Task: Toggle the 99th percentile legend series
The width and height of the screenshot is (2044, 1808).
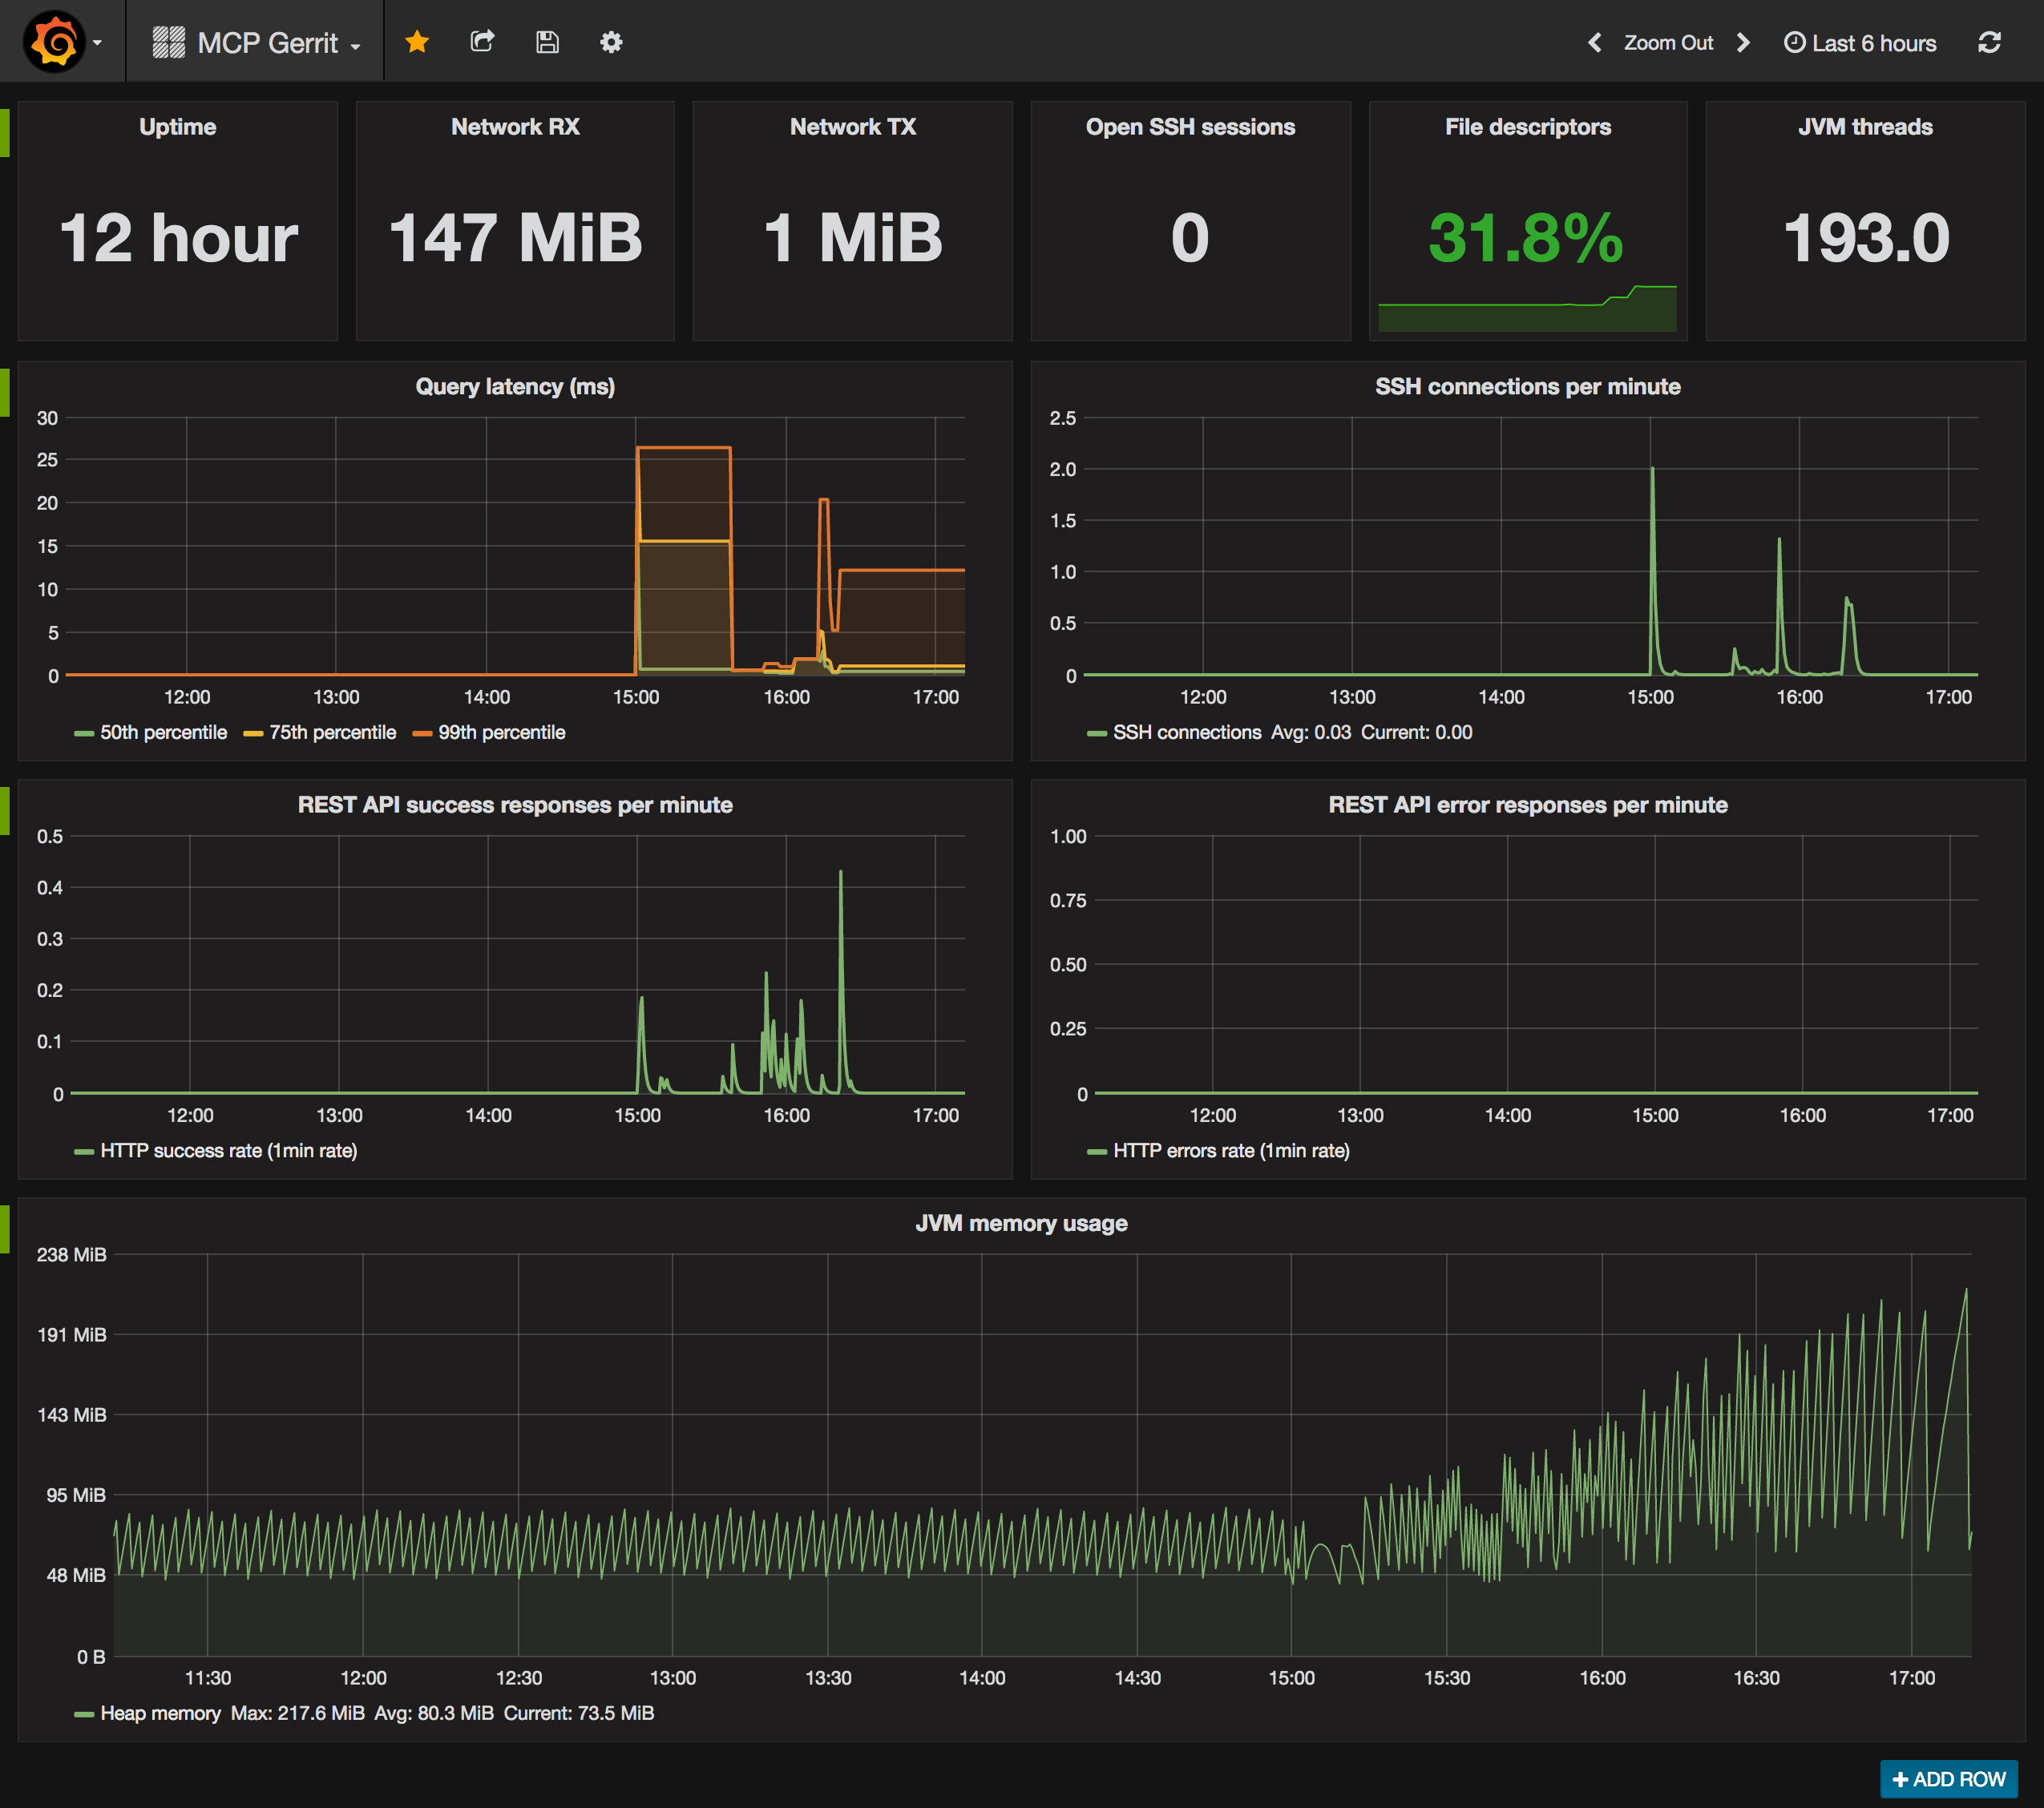Action: click(501, 733)
